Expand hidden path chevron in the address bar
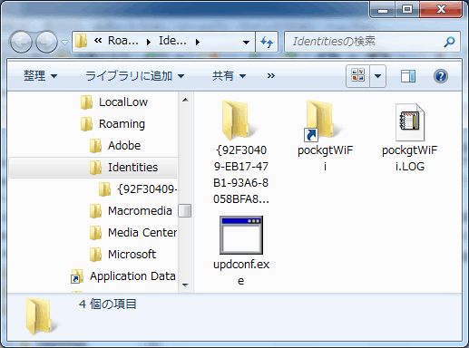469x348 pixels. [98, 41]
